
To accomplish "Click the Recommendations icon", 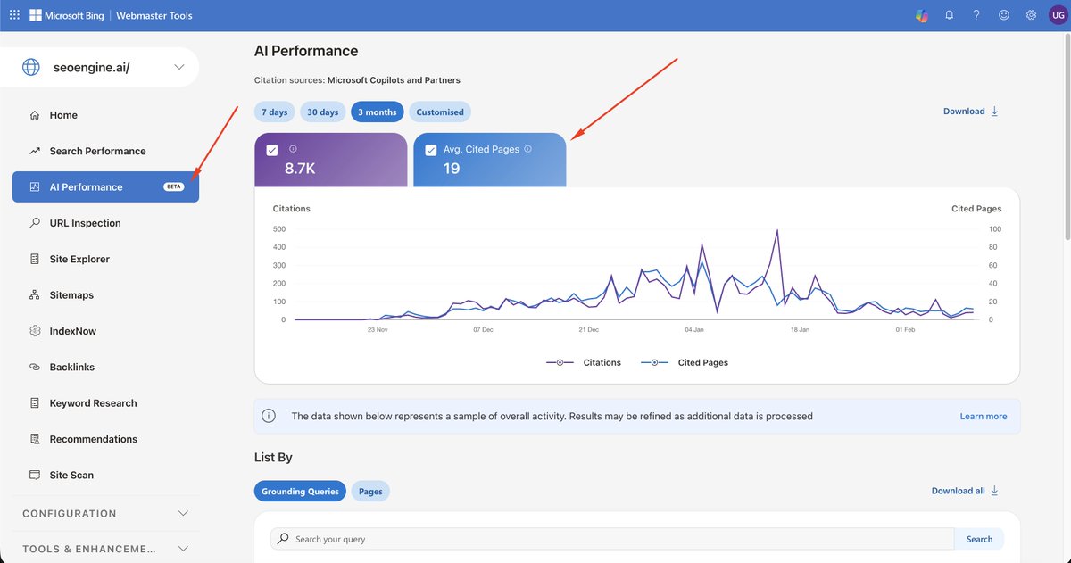I will tap(35, 439).
